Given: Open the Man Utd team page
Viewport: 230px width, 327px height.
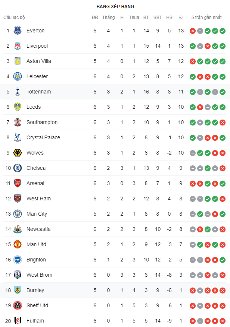Looking at the screenshot, I should point(36,244).
